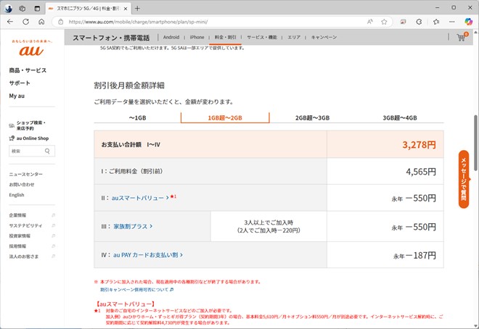Click サポート in the sidebar
This screenshot has width=479, height=329.
coord(20,83)
